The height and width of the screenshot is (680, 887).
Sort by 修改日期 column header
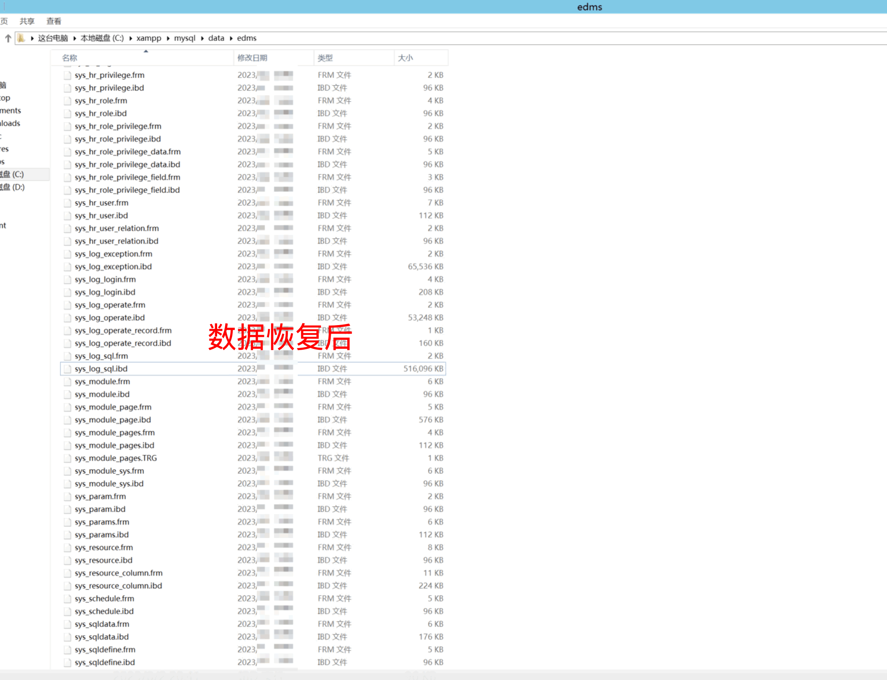252,58
